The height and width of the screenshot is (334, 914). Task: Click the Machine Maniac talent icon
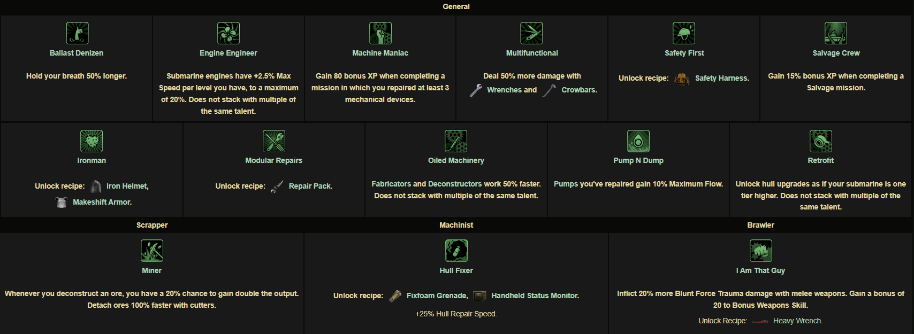(x=380, y=33)
